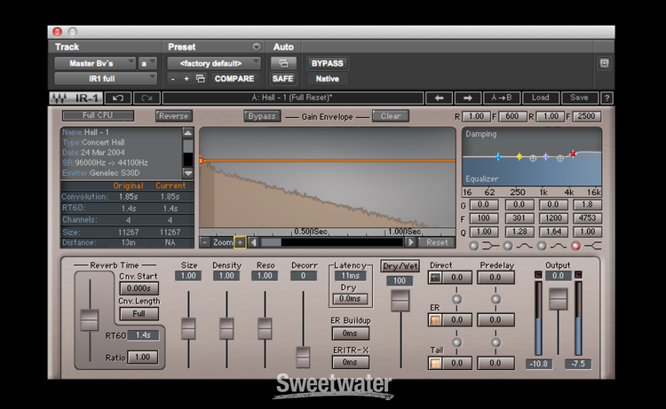Screen dimensions: 666x409
Task: Click the Clear gain envelope button
Action: pos(391,116)
